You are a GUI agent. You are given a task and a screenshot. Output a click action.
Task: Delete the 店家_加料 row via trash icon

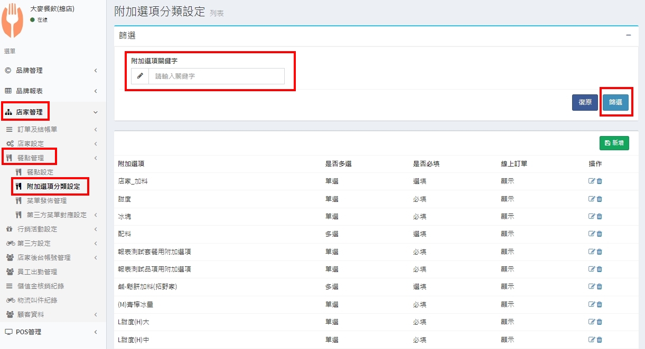click(x=600, y=181)
